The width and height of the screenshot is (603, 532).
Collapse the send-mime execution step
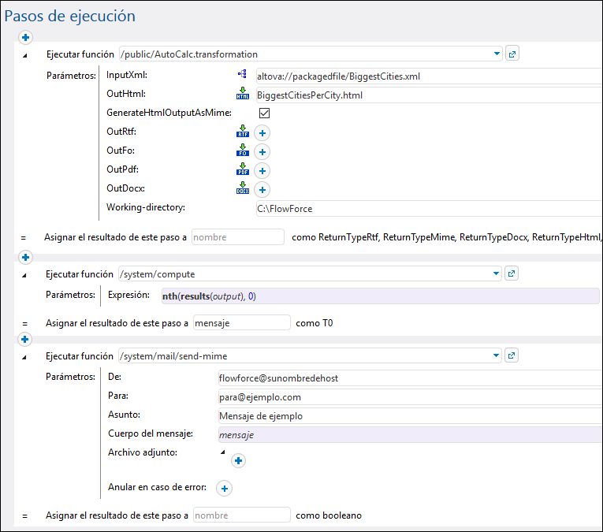pyautogui.click(x=24, y=356)
